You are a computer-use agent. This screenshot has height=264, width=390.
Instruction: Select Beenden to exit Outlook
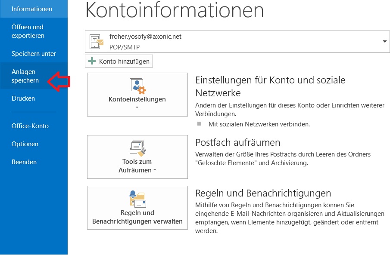[34, 162]
